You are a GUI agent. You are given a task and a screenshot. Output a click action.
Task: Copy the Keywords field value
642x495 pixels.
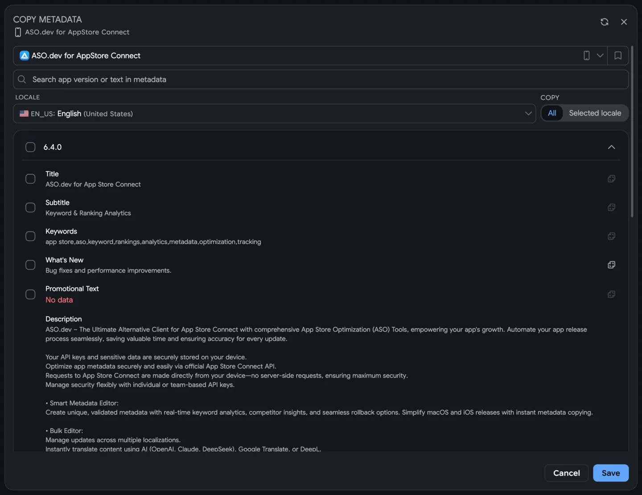coord(611,236)
